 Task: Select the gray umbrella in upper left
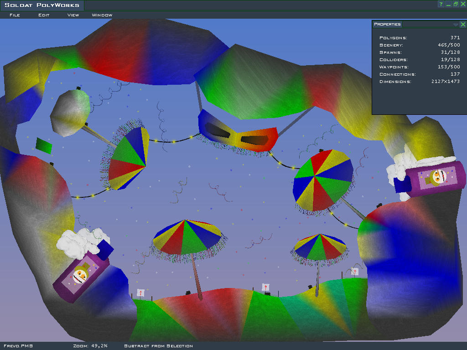pyautogui.click(x=70, y=112)
